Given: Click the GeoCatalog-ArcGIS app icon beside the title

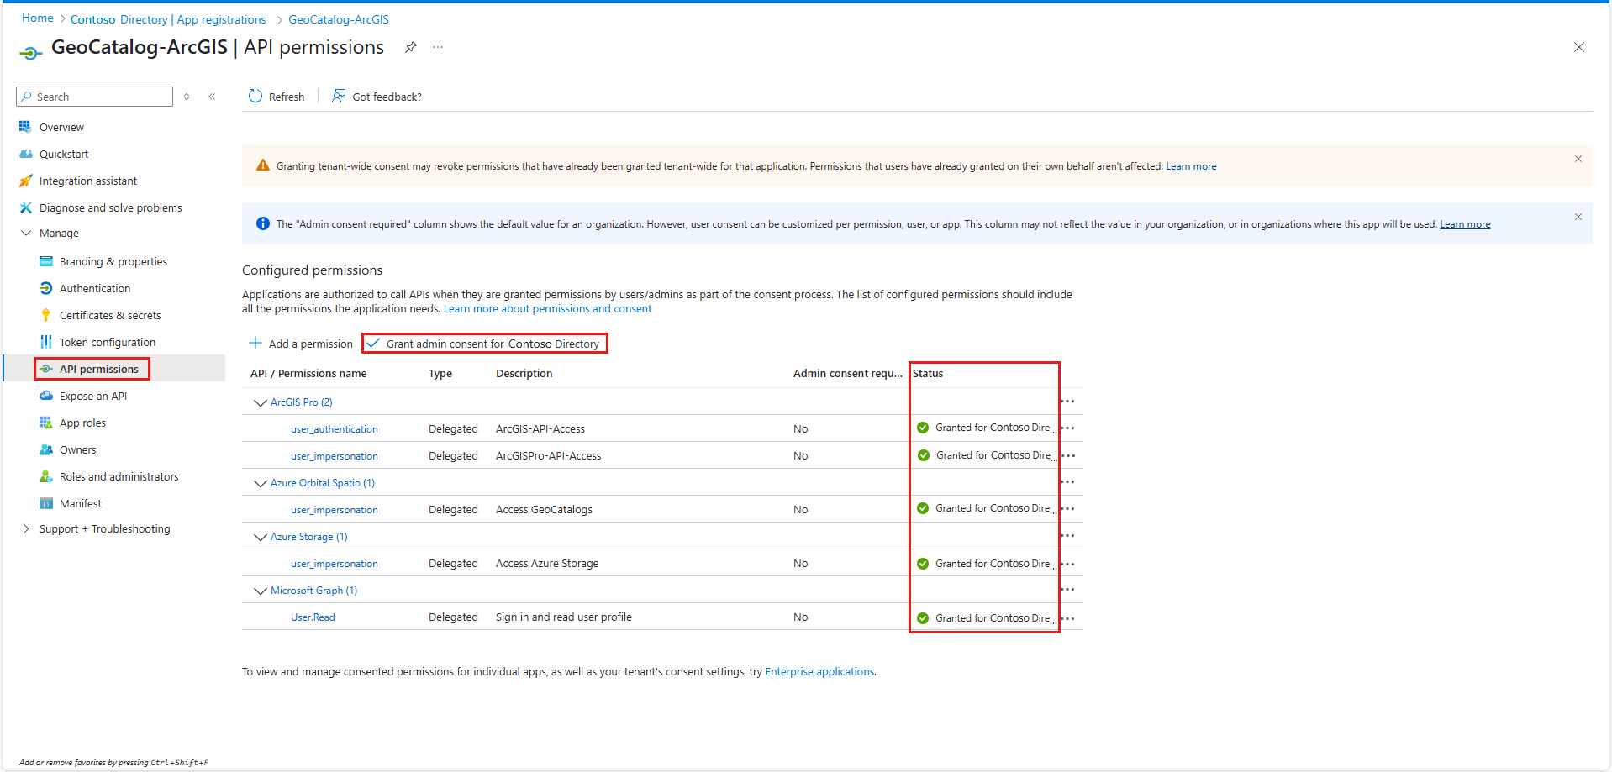Looking at the screenshot, I should pyautogui.click(x=30, y=53).
